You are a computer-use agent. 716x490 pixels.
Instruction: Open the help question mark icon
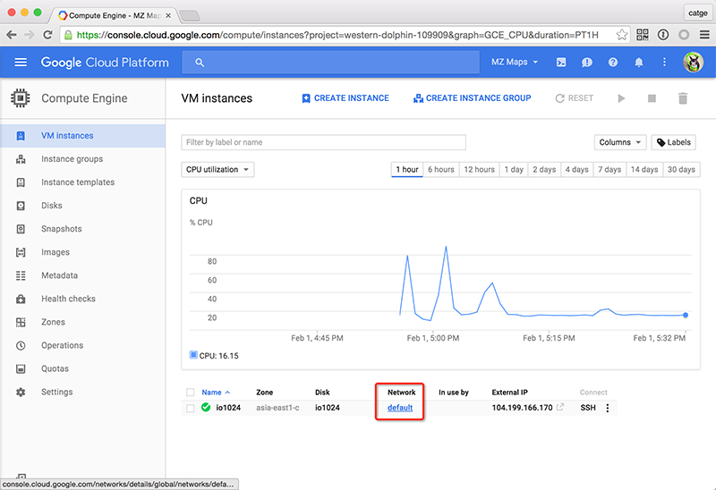(613, 62)
